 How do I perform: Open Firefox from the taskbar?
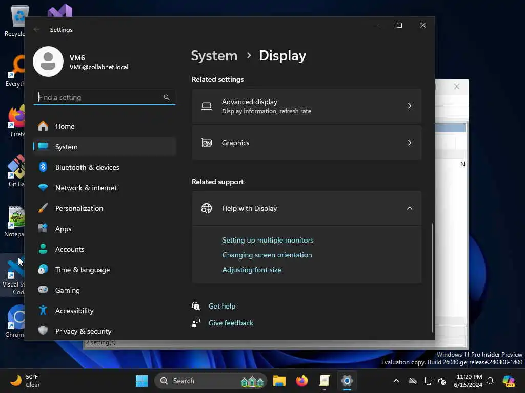(302, 381)
